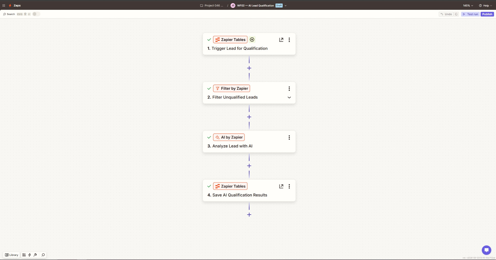The height and width of the screenshot is (260, 496).
Task: Click the Zaps title in the header
Action: (17, 5)
